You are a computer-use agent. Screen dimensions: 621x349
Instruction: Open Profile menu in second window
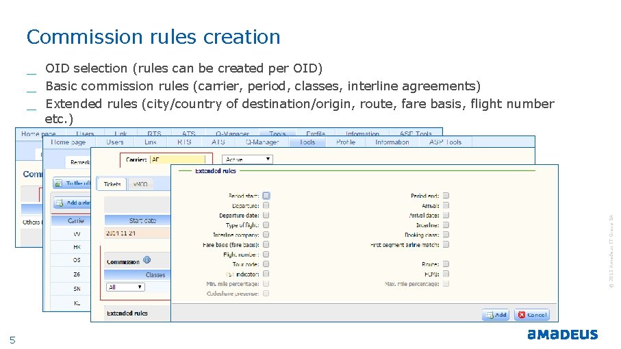coord(346,142)
